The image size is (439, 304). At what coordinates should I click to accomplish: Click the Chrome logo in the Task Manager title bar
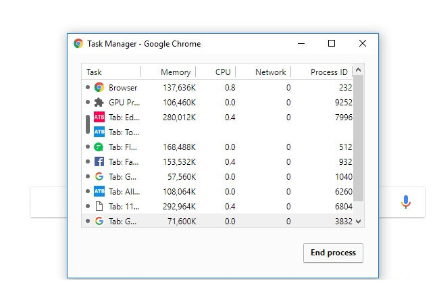pos(78,44)
